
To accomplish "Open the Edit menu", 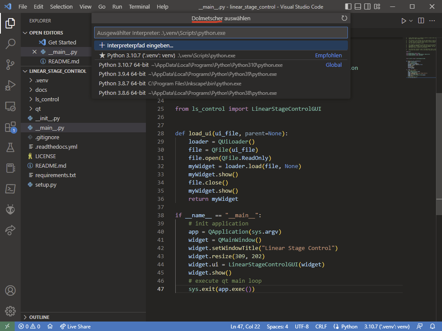I will coord(38,6).
